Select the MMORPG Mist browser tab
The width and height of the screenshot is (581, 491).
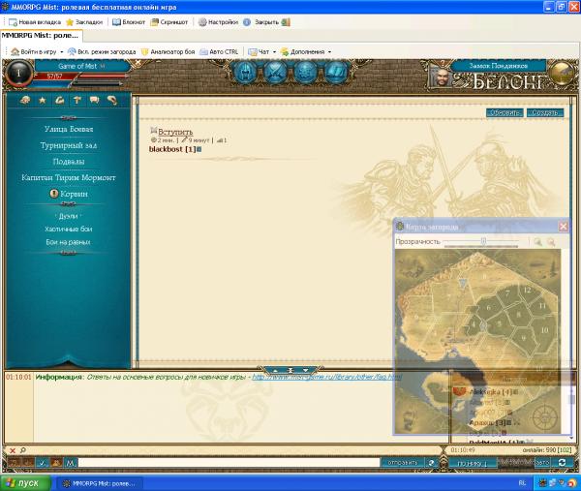[41, 36]
